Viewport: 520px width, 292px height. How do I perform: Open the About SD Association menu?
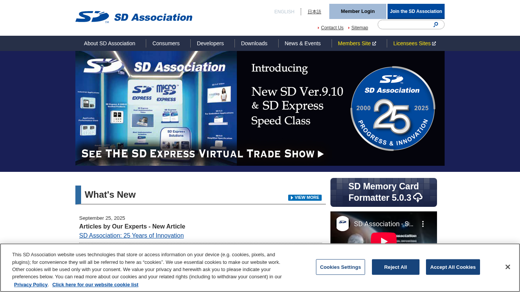point(110,43)
